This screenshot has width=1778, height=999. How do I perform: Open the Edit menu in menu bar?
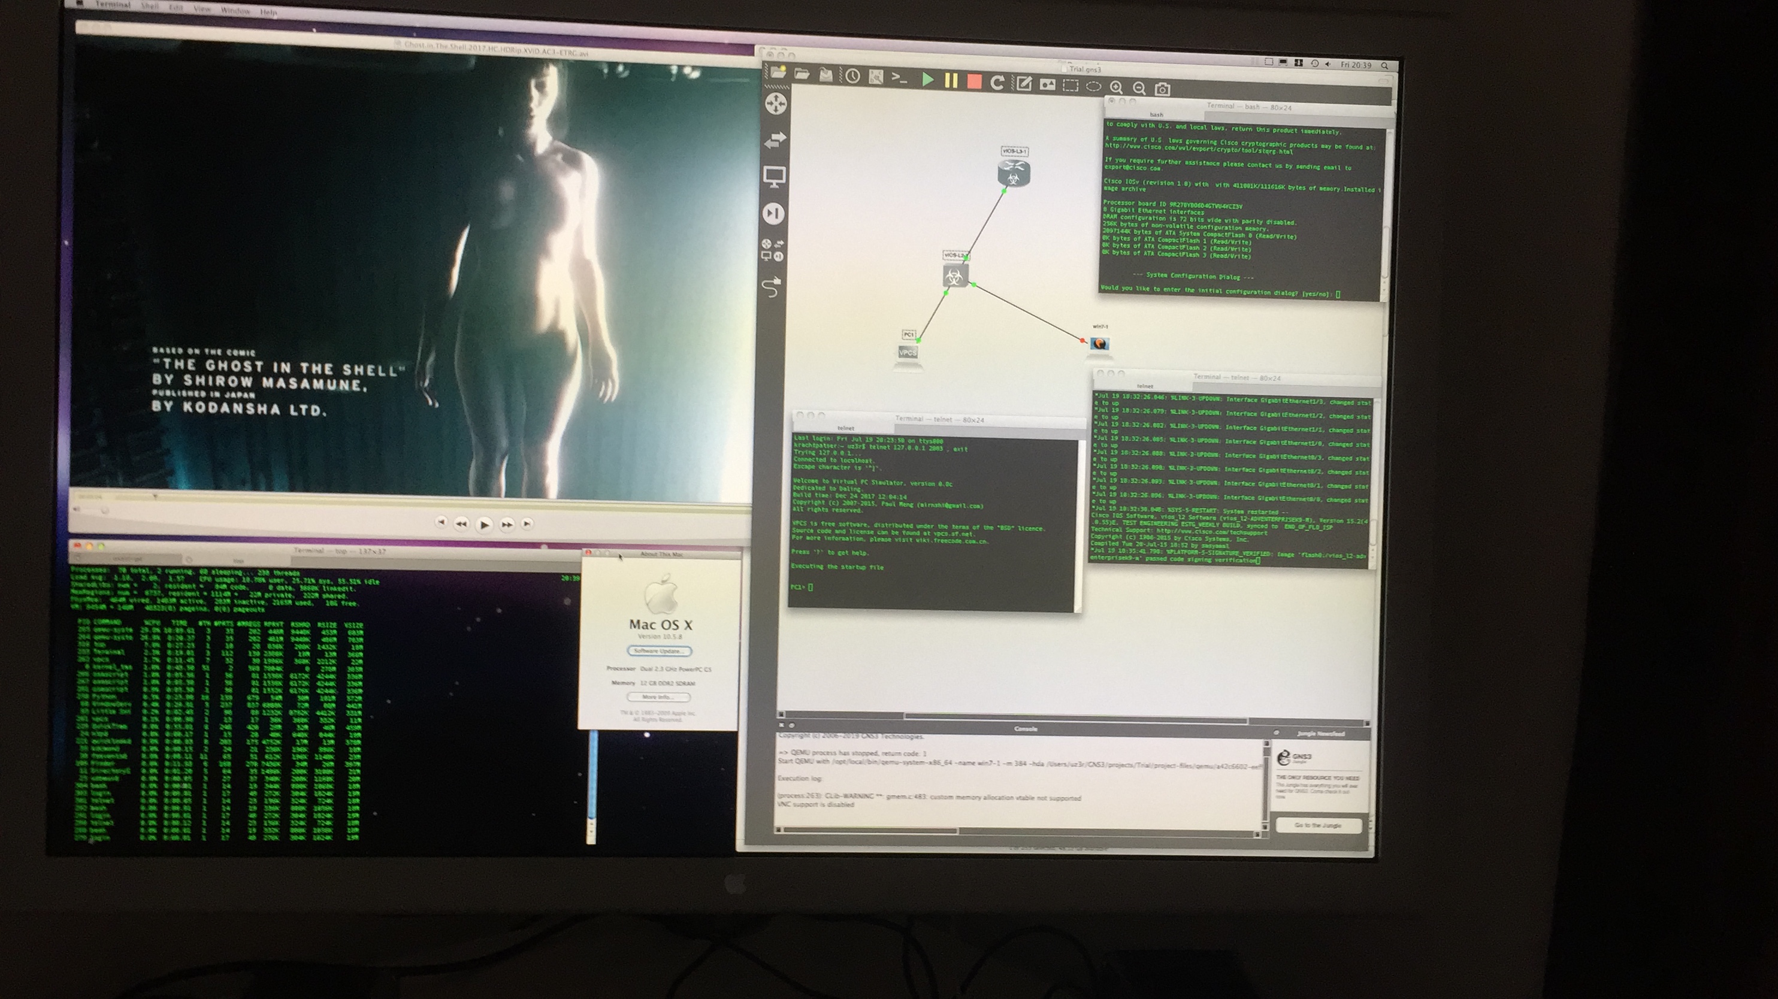tap(176, 8)
